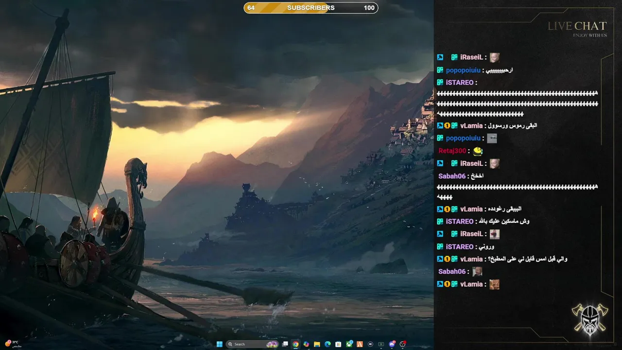The height and width of the screenshot is (350, 622).
Task: Click the current subscriber count 64
Action: [251, 8]
